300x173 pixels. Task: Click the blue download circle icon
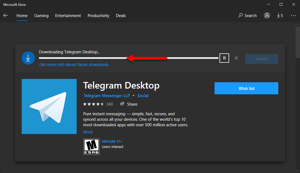[28, 58]
